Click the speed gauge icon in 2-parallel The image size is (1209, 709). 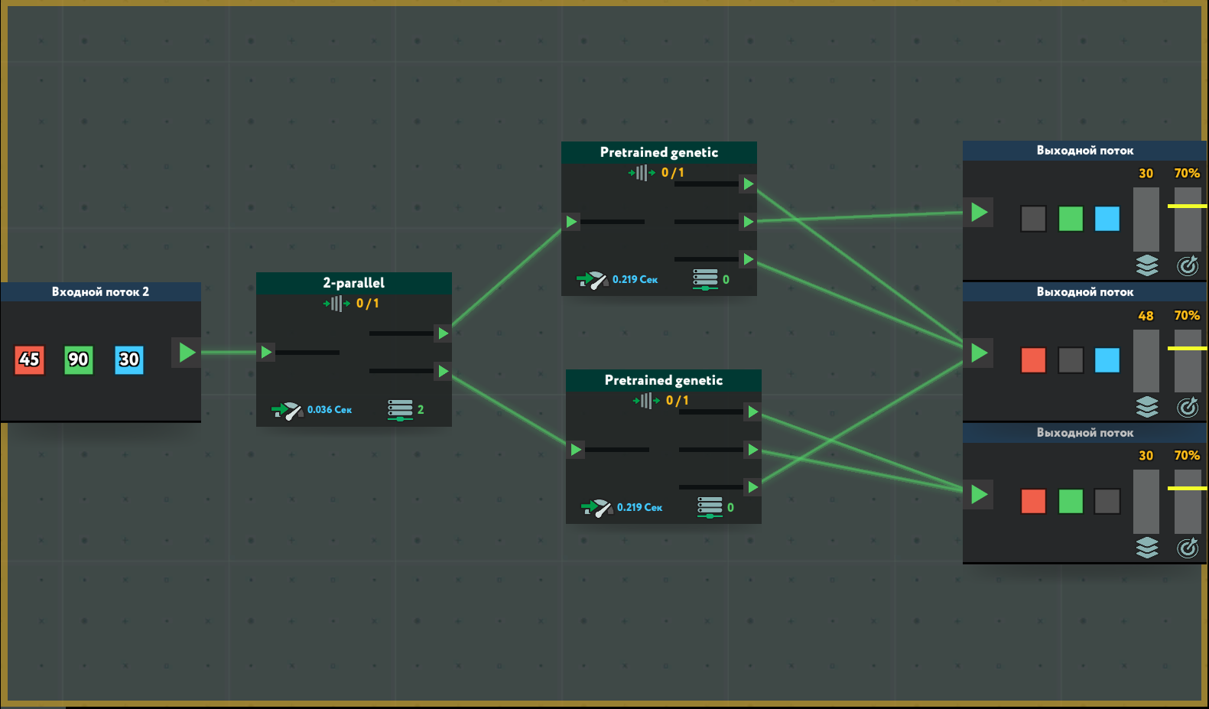pyautogui.click(x=288, y=410)
